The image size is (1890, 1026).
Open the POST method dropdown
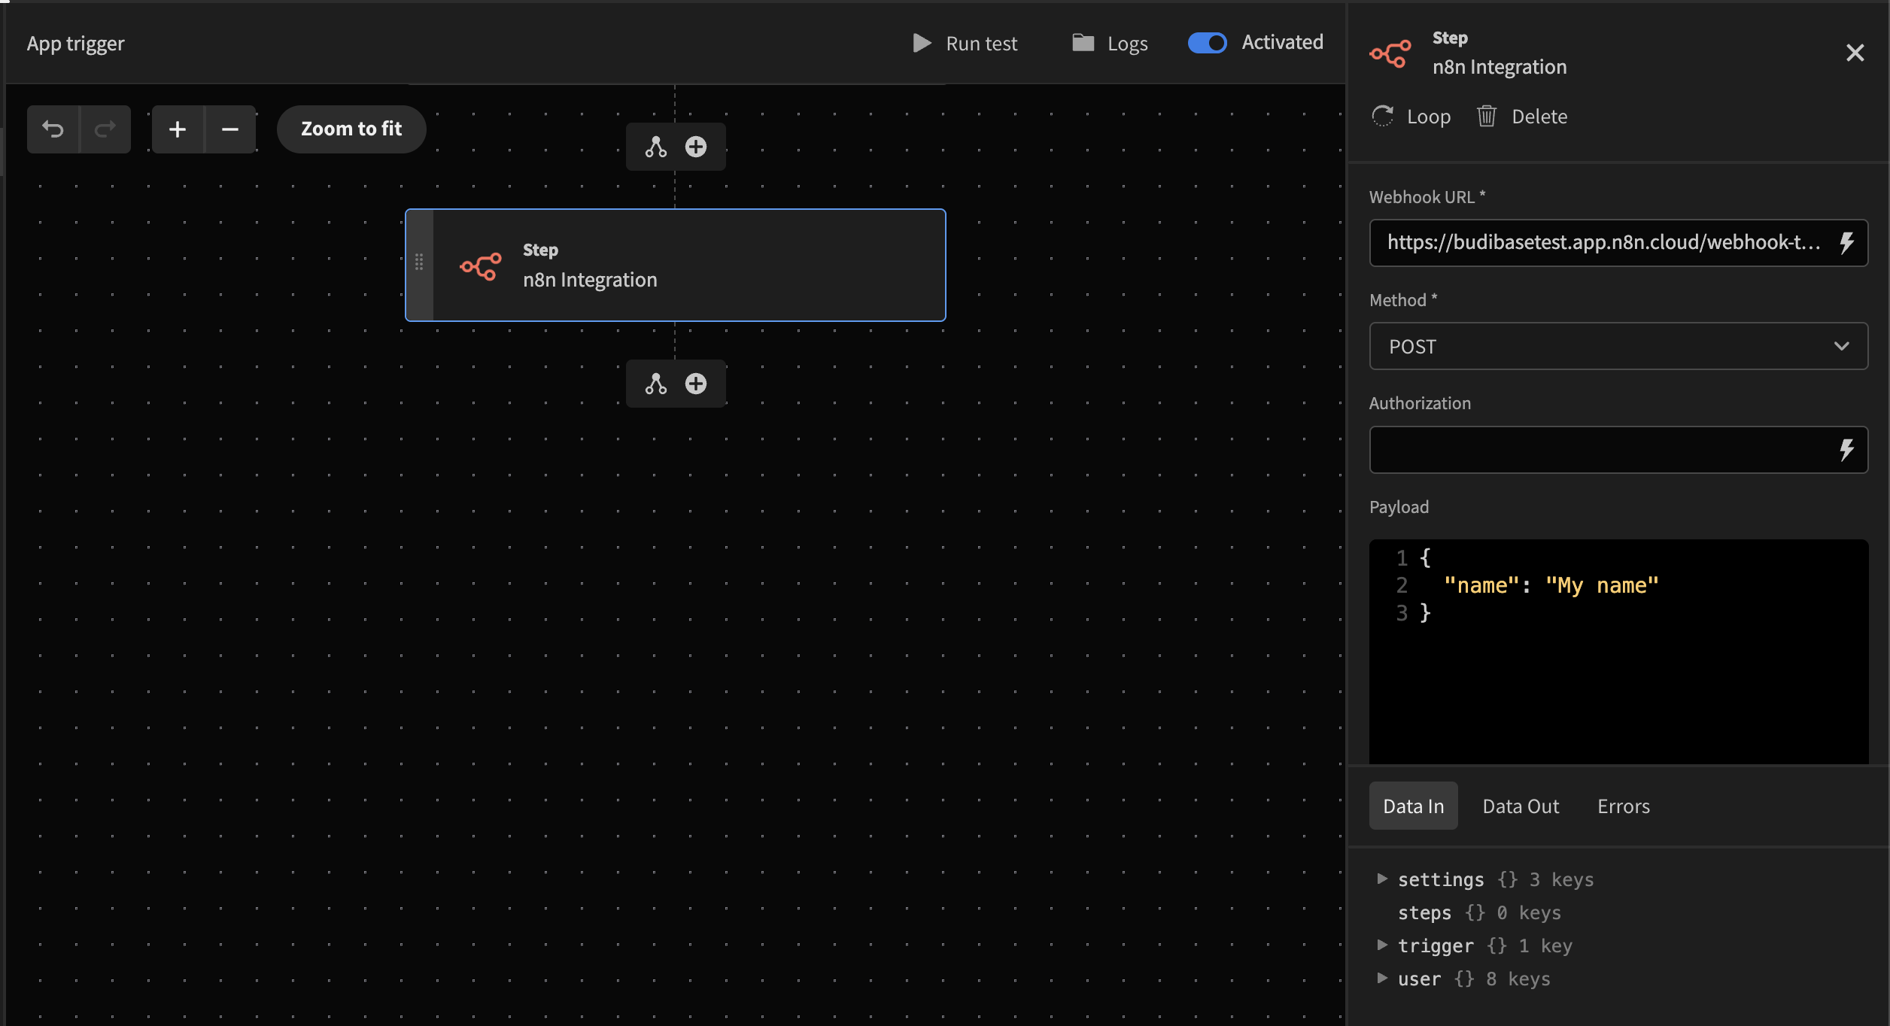(x=1618, y=346)
